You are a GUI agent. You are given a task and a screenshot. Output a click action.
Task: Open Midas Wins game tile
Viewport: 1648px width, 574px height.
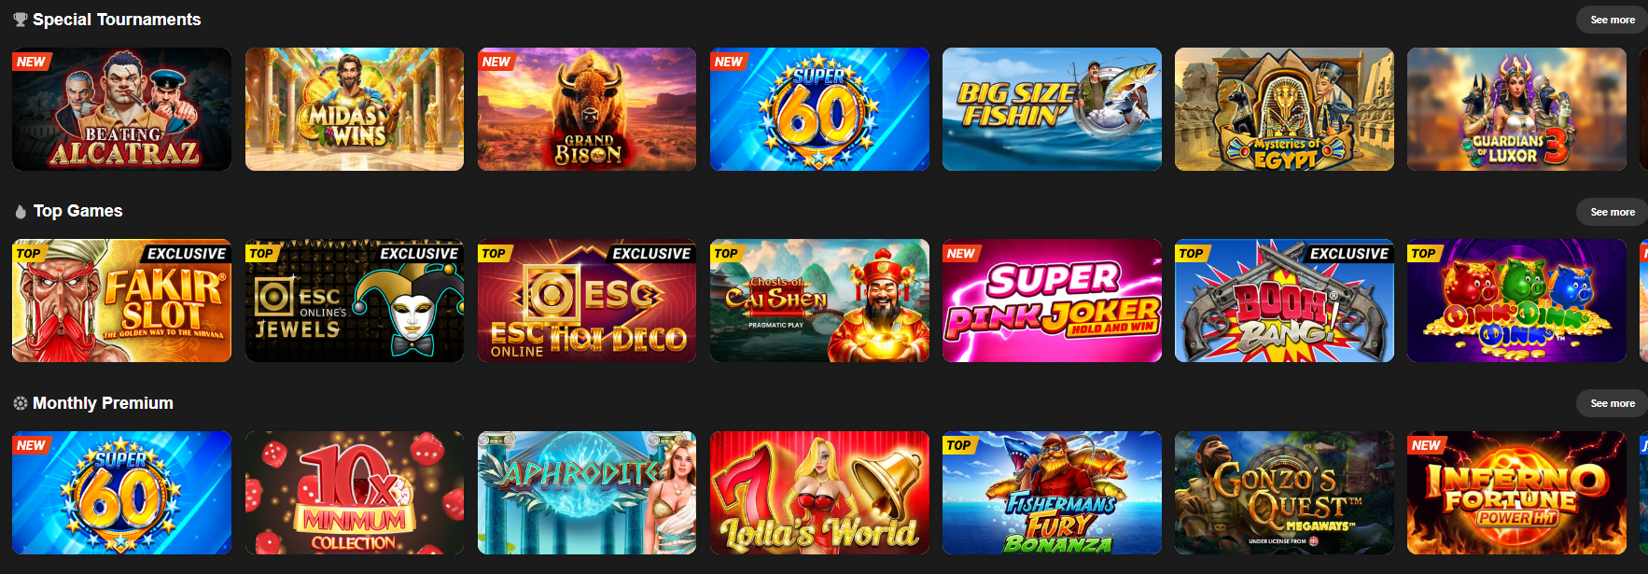coord(355,109)
